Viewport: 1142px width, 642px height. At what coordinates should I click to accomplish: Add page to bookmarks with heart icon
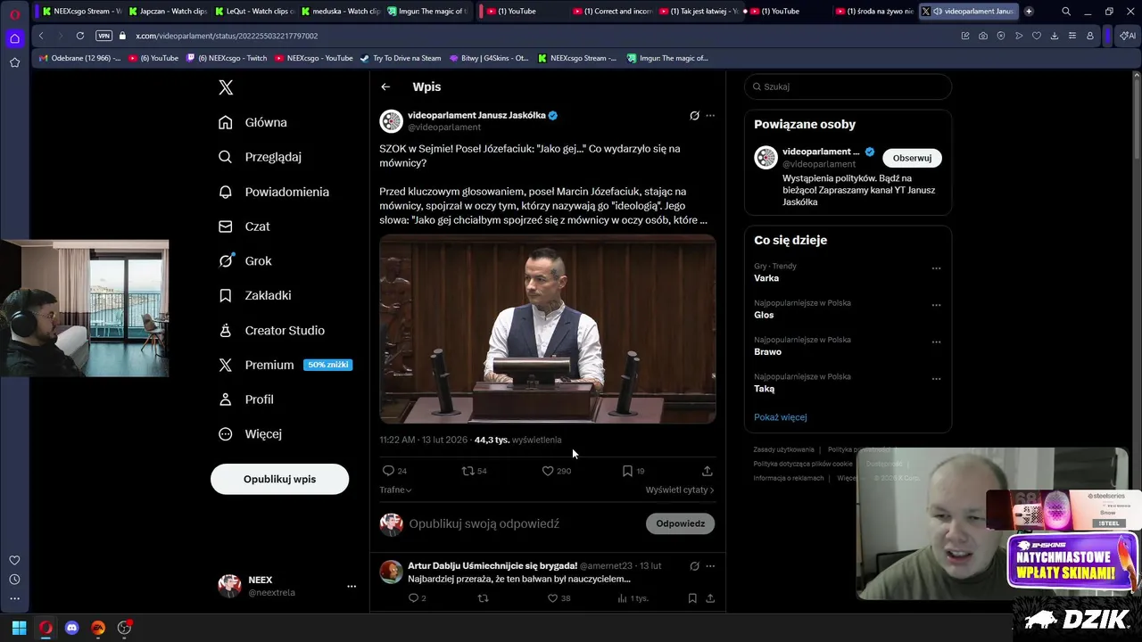pos(1036,36)
